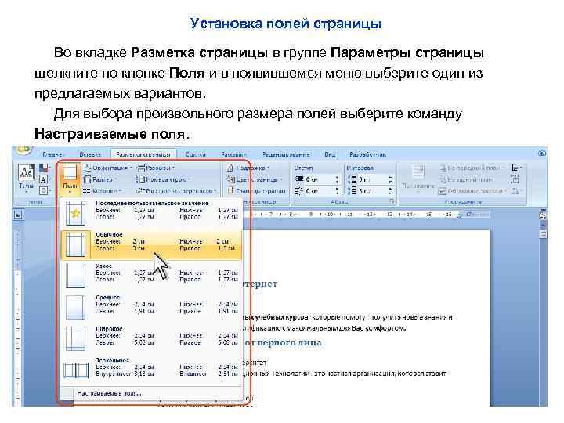Click the tab stop selector left of ruler

click(x=17, y=215)
